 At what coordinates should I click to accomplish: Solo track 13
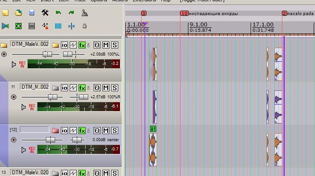[115, 173]
